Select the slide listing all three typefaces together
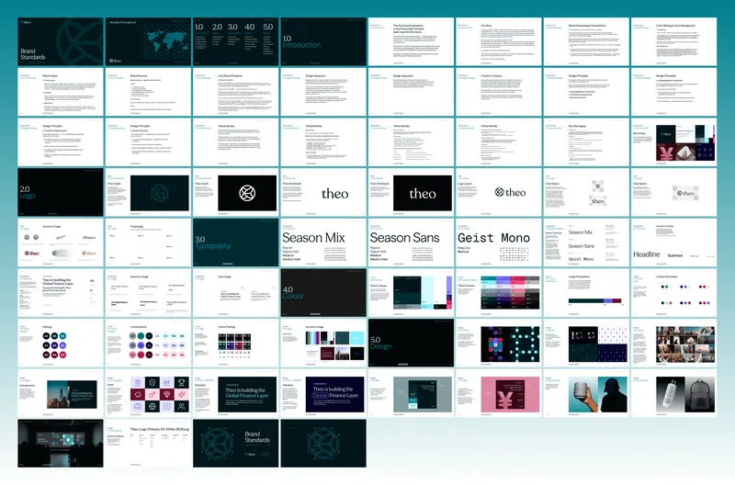This screenshot has height=485, width=735. pos(586,242)
